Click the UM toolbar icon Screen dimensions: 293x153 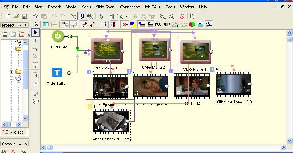click(x=200, y=24)
